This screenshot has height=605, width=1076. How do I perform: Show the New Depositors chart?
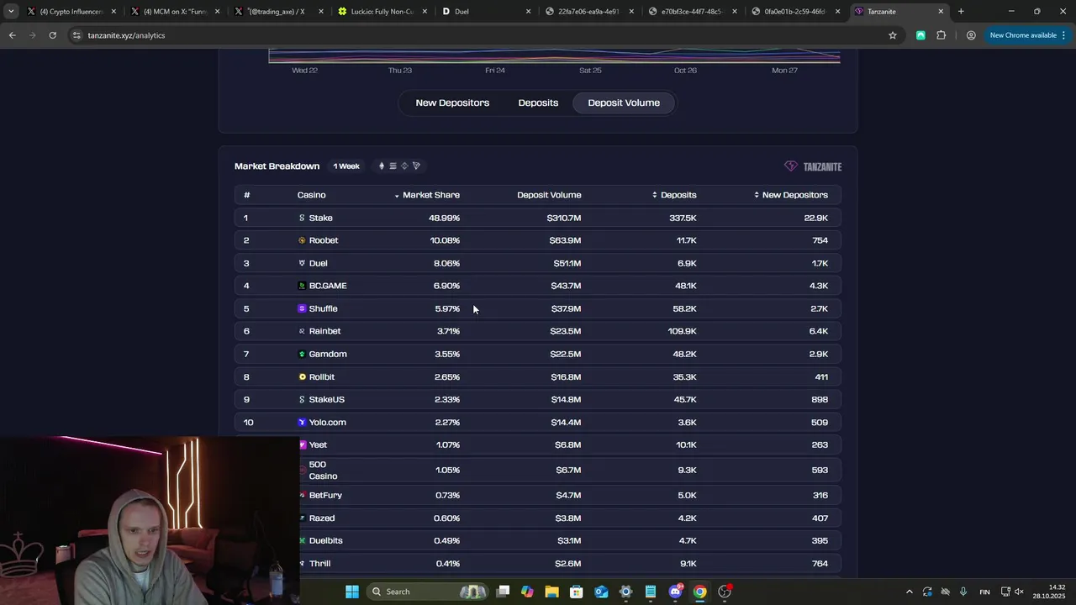(x=452, y=103)
